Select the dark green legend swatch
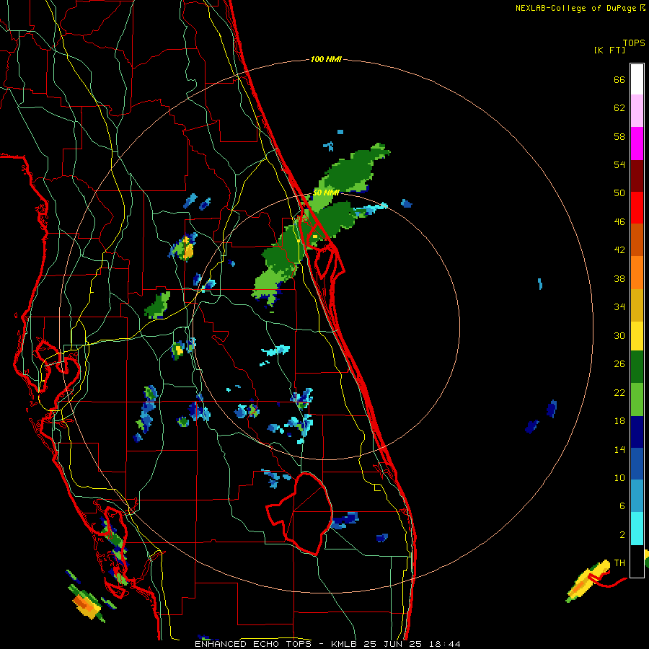649x649 pixels. tap(637, 367)
